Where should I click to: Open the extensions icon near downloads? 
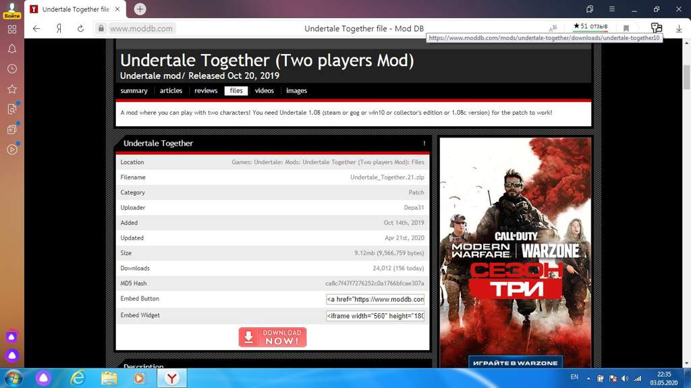[x=657, y=28]
